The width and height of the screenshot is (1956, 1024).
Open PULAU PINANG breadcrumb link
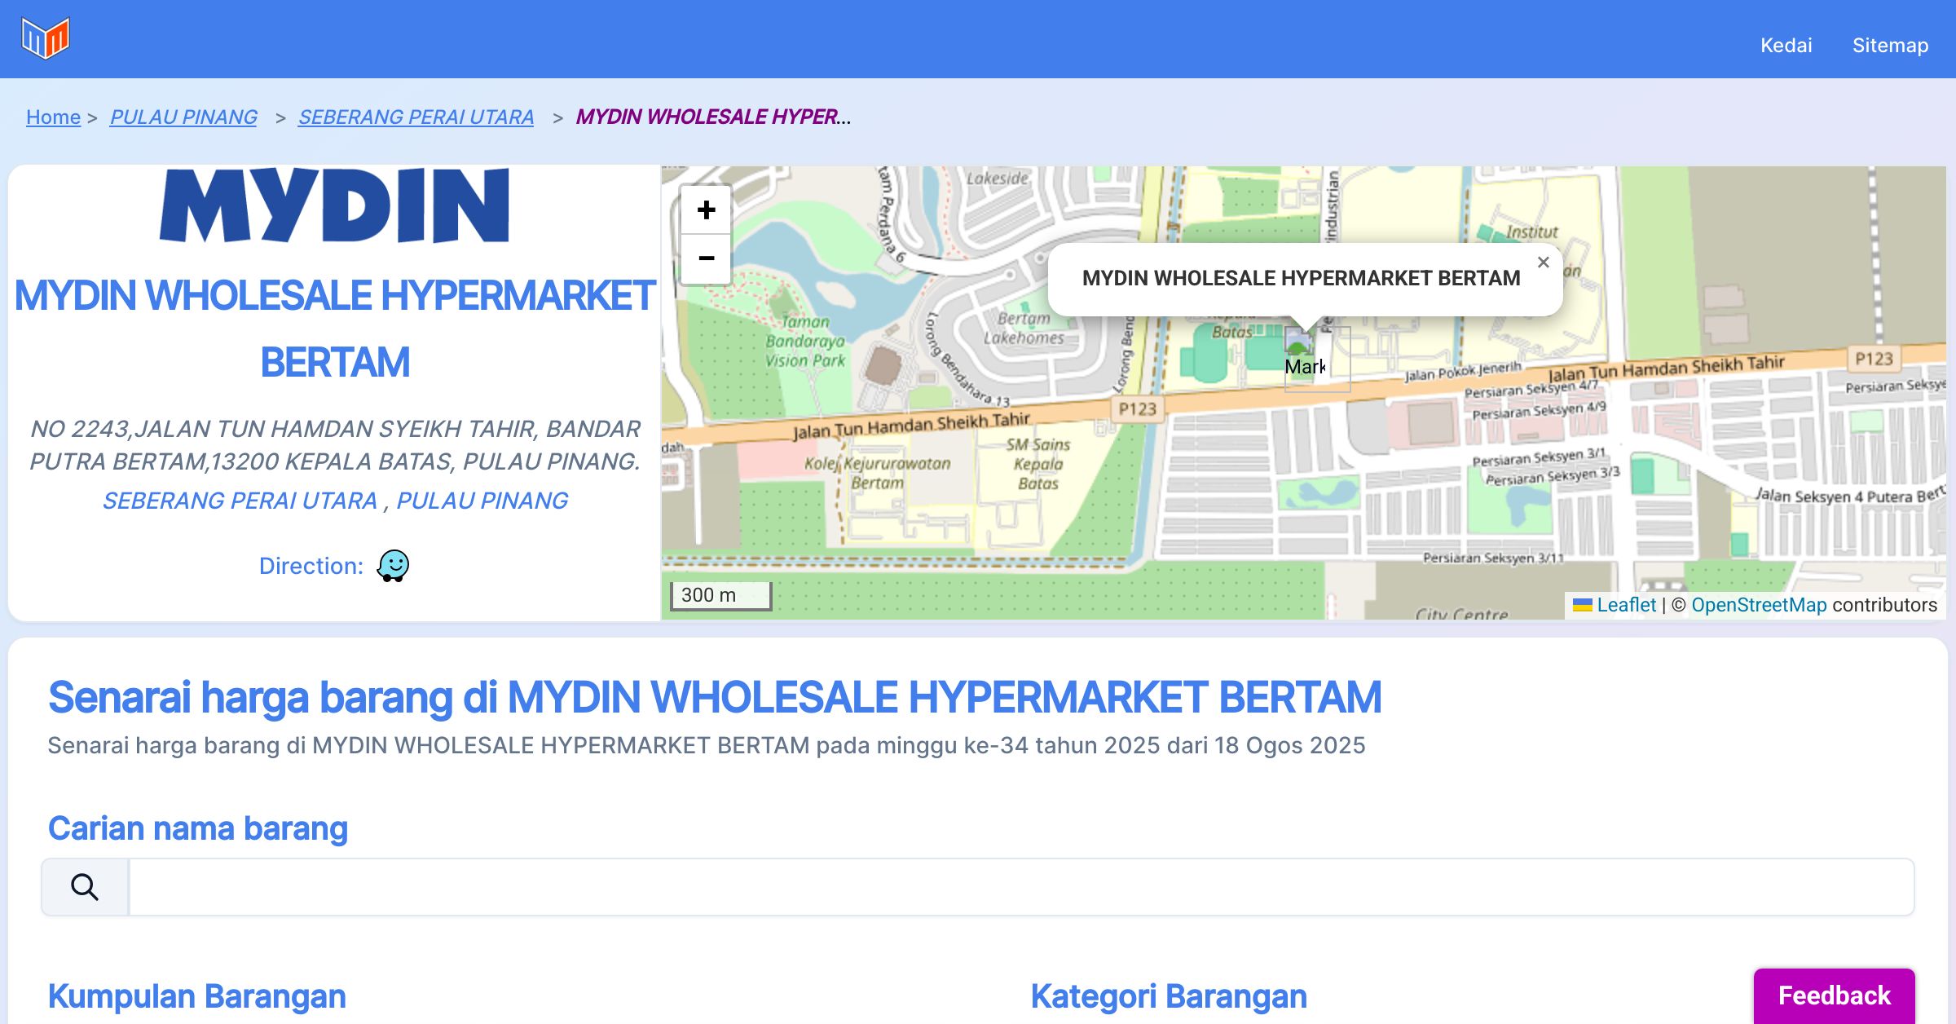point(183,117)
